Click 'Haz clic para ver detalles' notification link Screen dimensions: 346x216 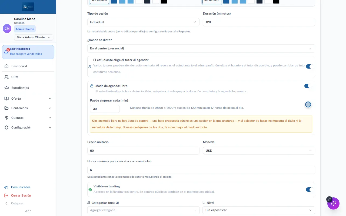coord(26,54)
